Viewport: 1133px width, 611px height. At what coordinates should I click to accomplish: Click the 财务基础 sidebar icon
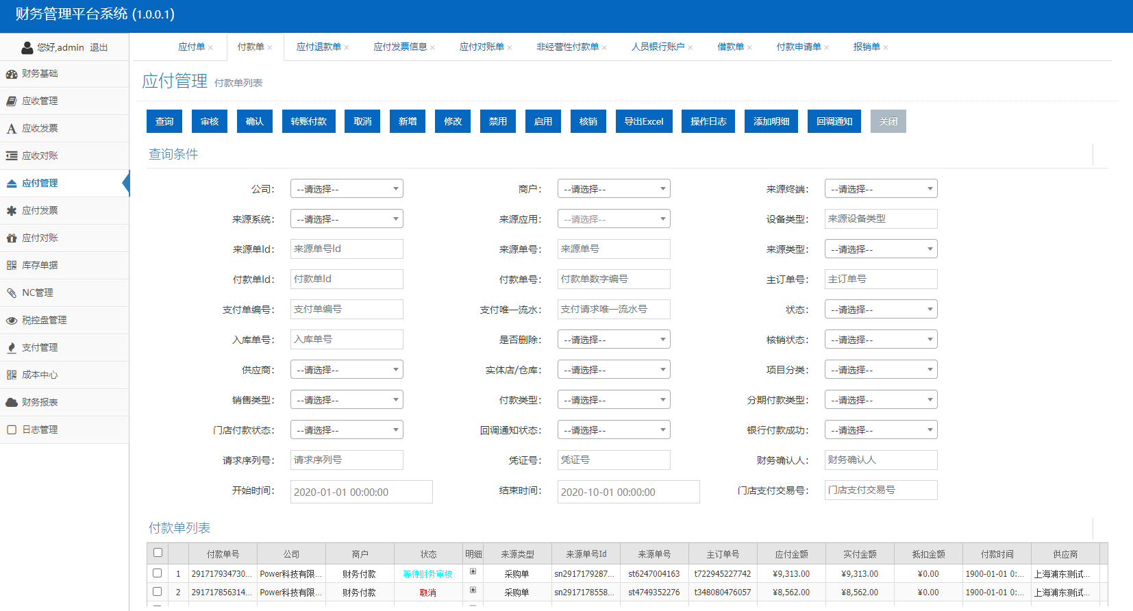[x=12, y=74]
